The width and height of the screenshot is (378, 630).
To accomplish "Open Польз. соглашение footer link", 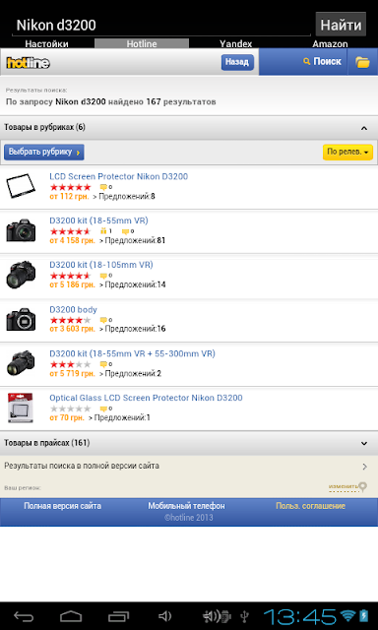I will click(310, 506).
